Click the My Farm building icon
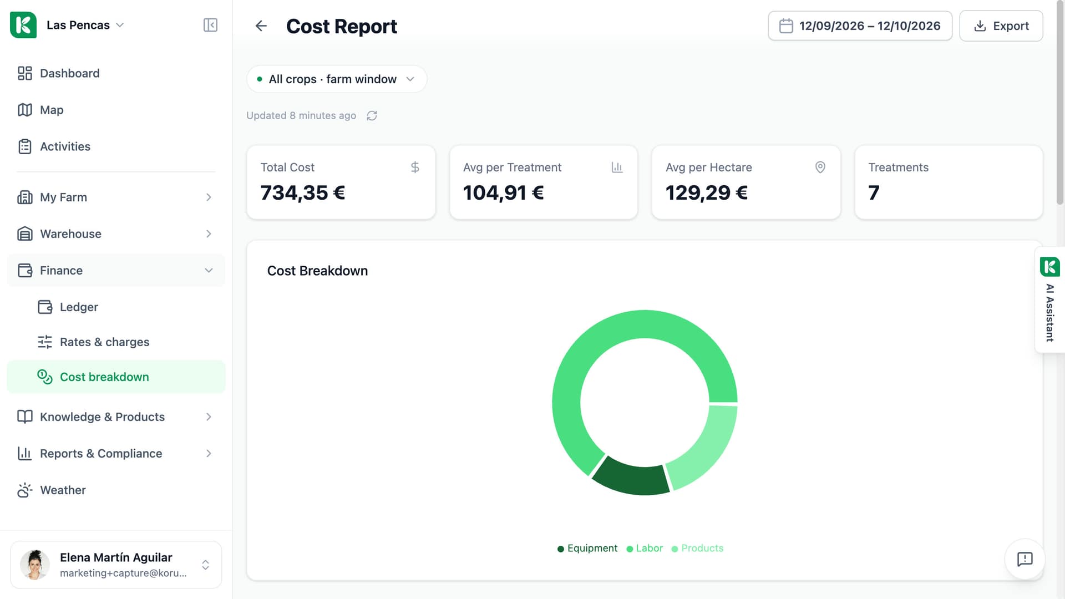 (25, 197)
